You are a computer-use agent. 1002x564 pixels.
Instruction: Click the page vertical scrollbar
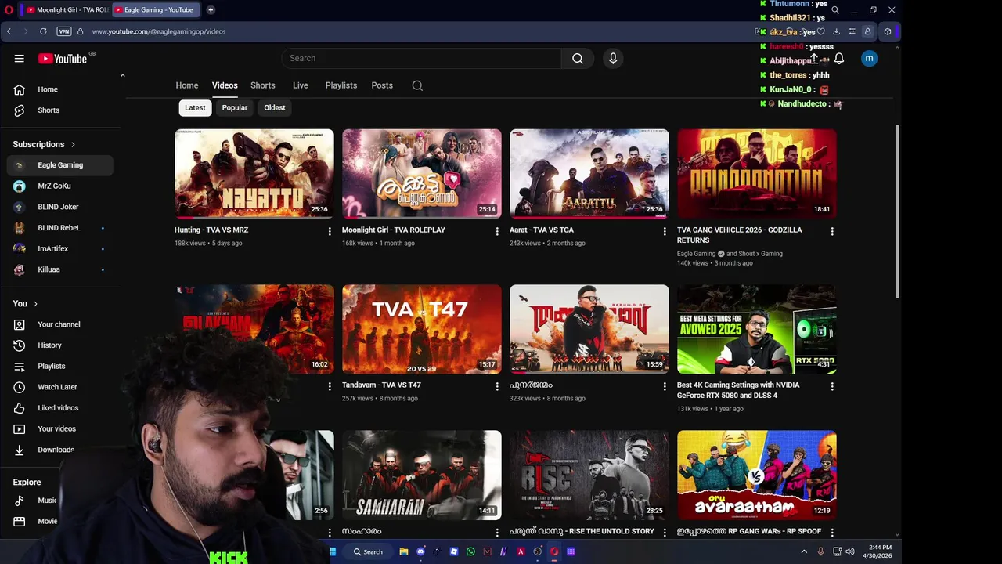(x=897, y=211)
